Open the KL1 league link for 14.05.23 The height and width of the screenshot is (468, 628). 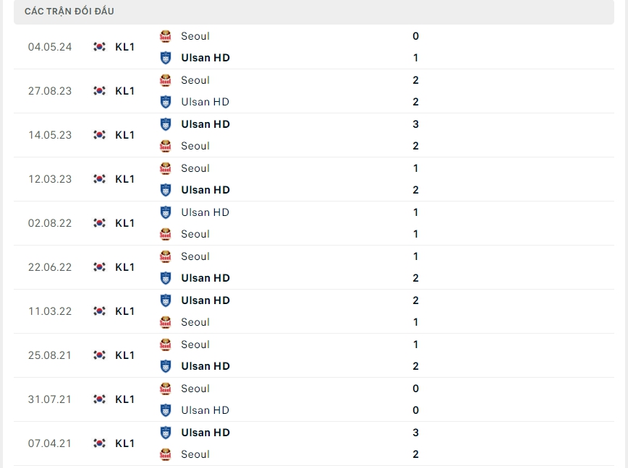124,135
